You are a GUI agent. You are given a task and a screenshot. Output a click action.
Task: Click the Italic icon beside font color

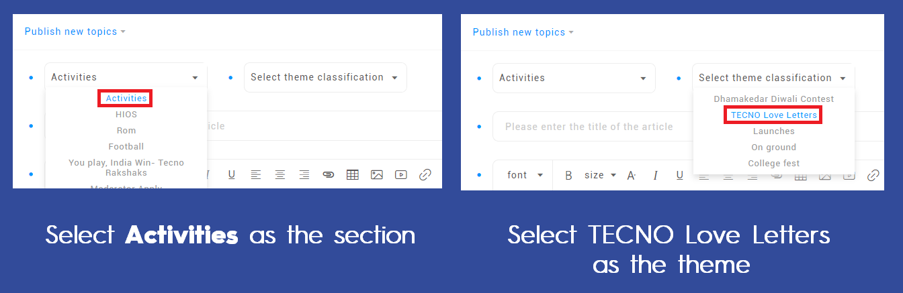(x=656, y=175)
